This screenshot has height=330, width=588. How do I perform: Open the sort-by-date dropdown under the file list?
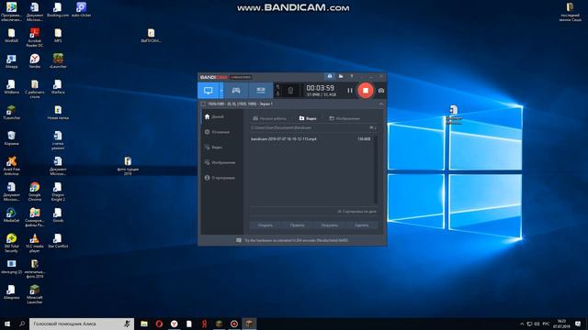tap(356, 212)
